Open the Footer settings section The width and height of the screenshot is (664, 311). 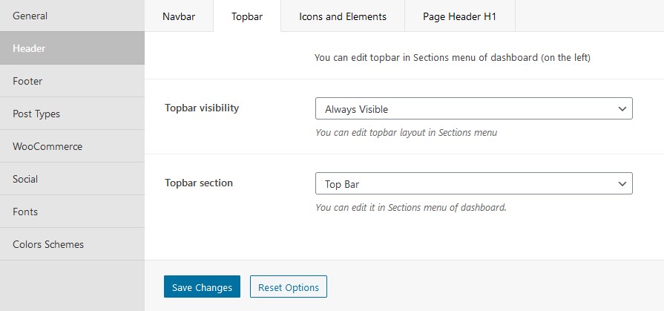72,81
